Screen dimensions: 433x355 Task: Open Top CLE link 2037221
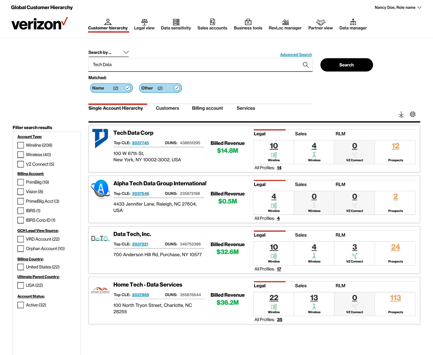[x=140, y=244]
